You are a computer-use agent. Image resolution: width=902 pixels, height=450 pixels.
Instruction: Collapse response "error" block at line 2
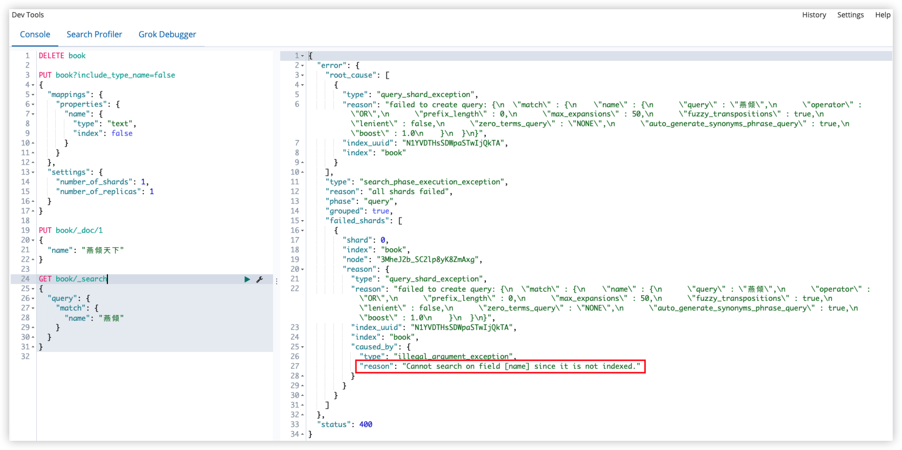pyautogui.click(x=303, y=65)
